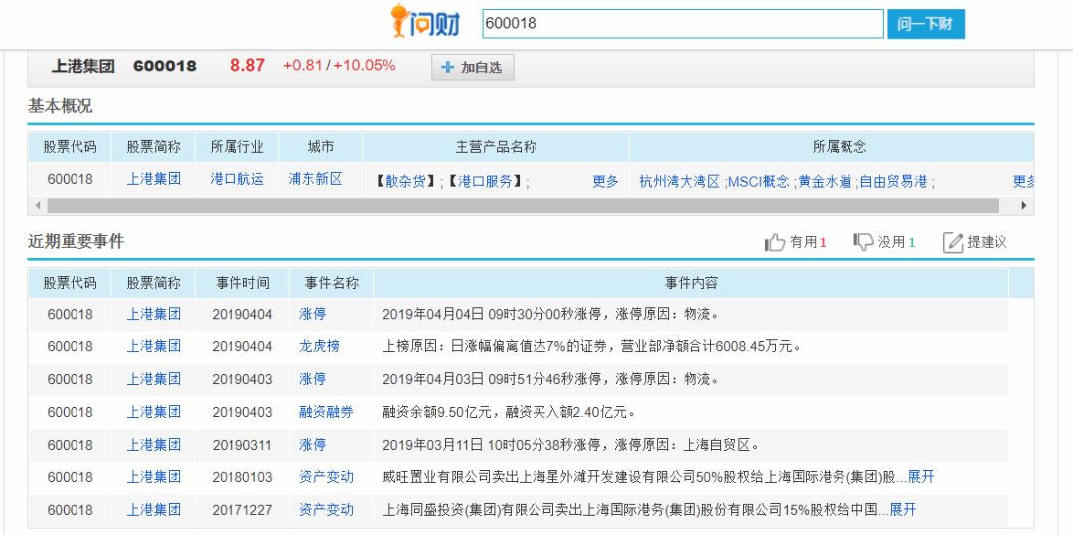The height and width of the screenshot is (535, 1073).
Task: Open the 散杂货 product link
Action: pos(405,181)
